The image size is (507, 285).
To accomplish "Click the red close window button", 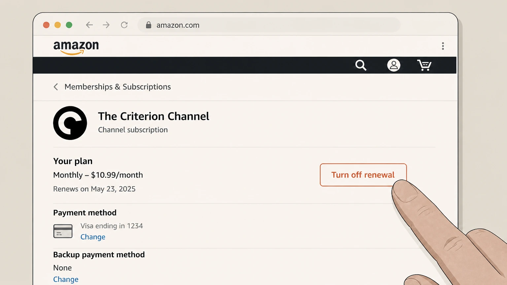I will pos(46,25).
